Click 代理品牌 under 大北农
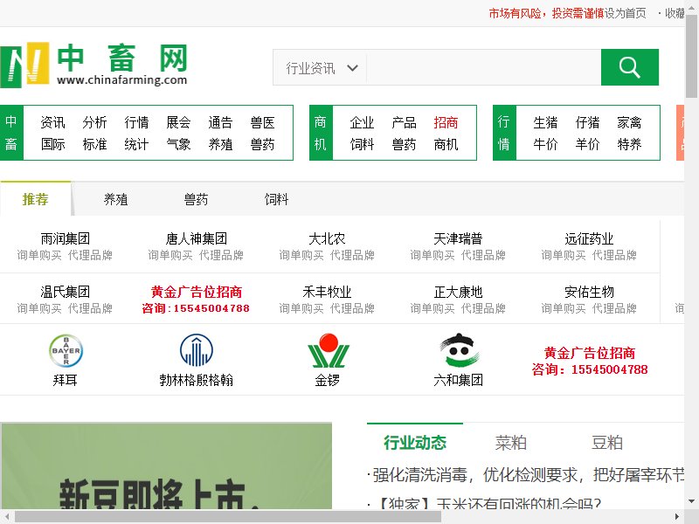The height and width of the screenshot is (524, 699). pos(352,255)
